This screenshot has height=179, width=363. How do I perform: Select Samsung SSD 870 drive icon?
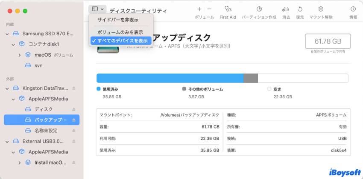16,34
